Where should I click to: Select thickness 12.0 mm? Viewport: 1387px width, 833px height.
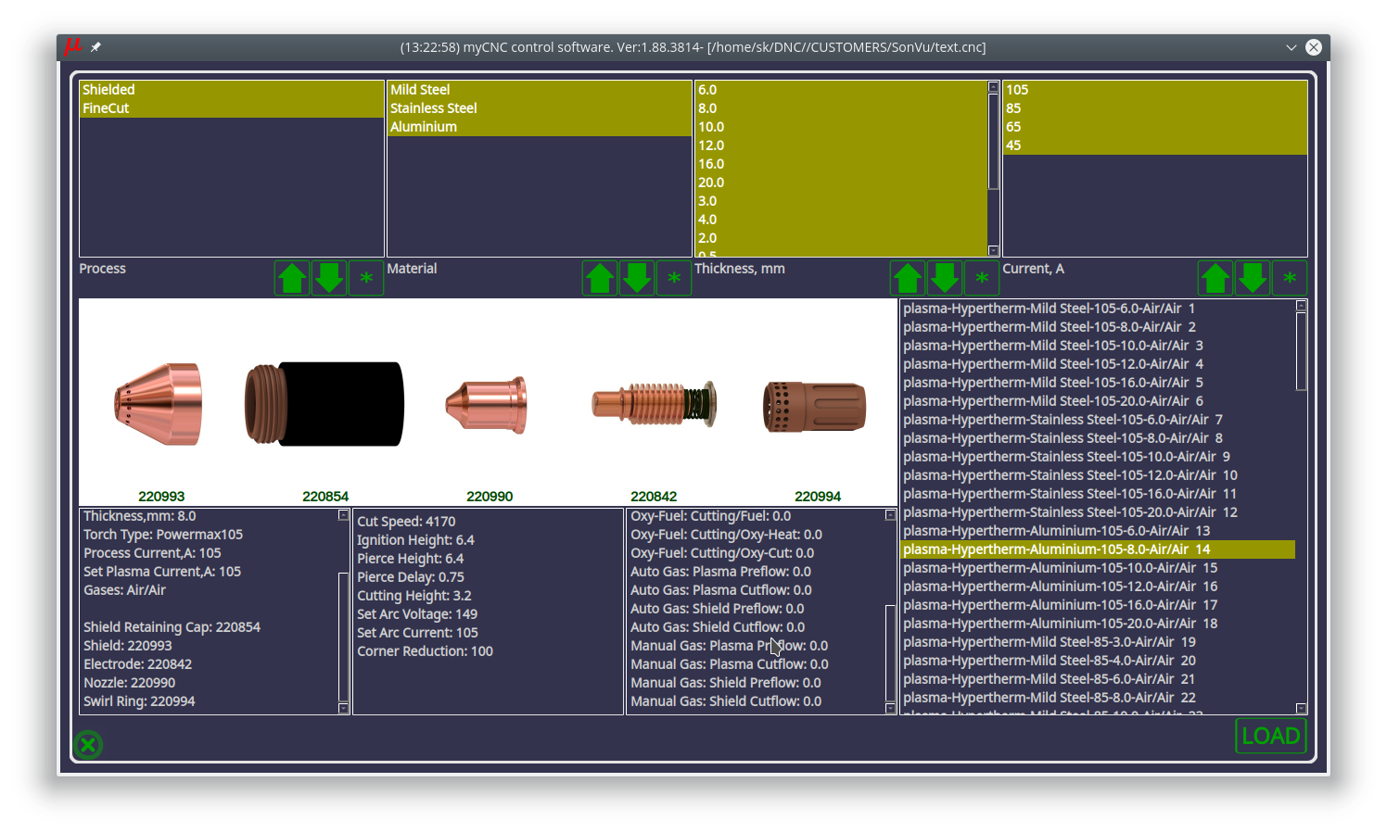click(x=842, y=145)
